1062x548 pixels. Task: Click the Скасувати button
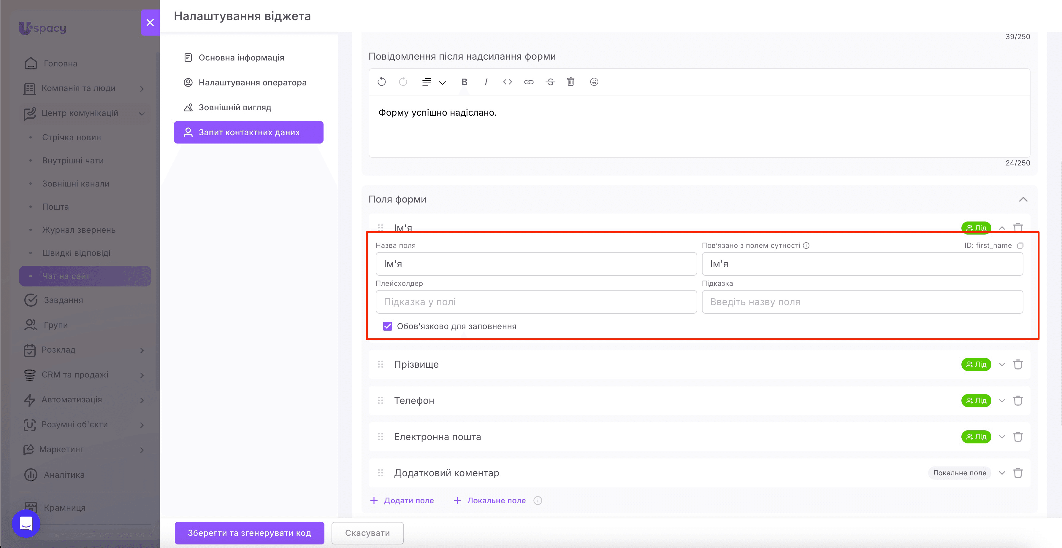coord(367,533)
